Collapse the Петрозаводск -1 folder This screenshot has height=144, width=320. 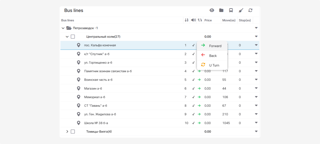click(63, 28)
